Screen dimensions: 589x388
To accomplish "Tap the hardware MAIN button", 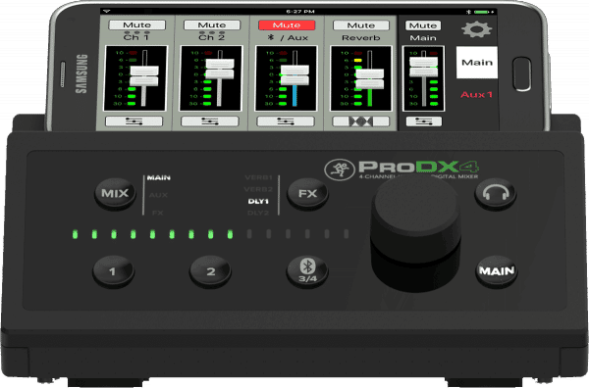I will pyautogui.click(x=496, y=271).
